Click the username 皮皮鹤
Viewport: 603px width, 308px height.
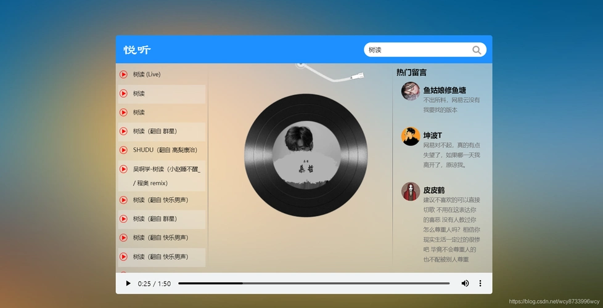pyautogui.click(x=434, y=190)
